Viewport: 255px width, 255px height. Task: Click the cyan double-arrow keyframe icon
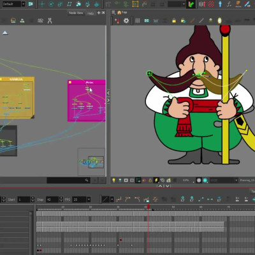pyautogui.click(x=210, y=200)
